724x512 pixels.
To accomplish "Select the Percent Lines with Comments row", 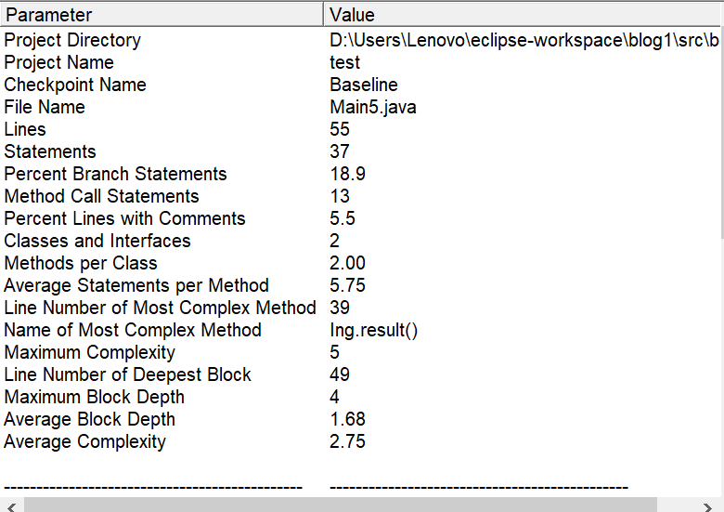I will pos(360,218).
